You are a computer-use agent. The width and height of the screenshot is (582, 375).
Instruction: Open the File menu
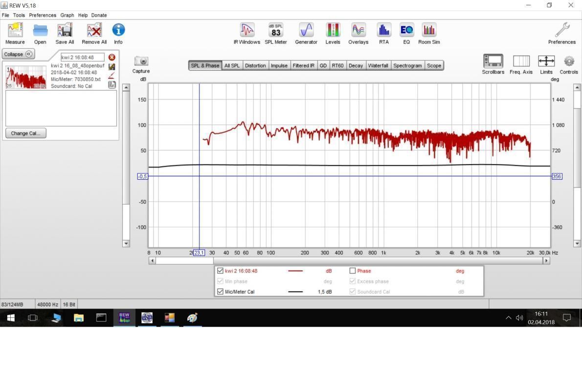[x=5, y=15]
